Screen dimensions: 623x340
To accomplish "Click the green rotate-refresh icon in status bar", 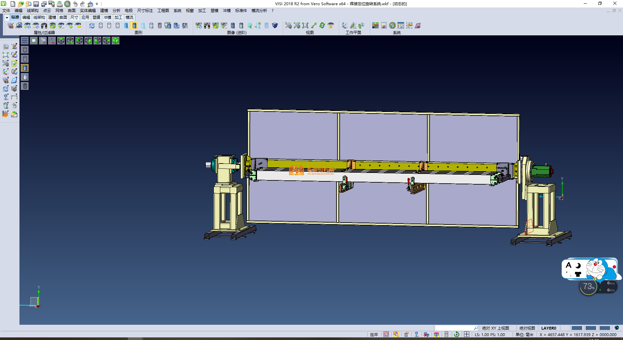I will (x=457, y=334).
